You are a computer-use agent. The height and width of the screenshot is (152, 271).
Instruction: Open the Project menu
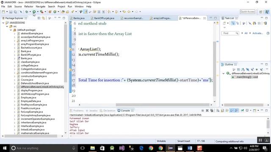[61, 7]
